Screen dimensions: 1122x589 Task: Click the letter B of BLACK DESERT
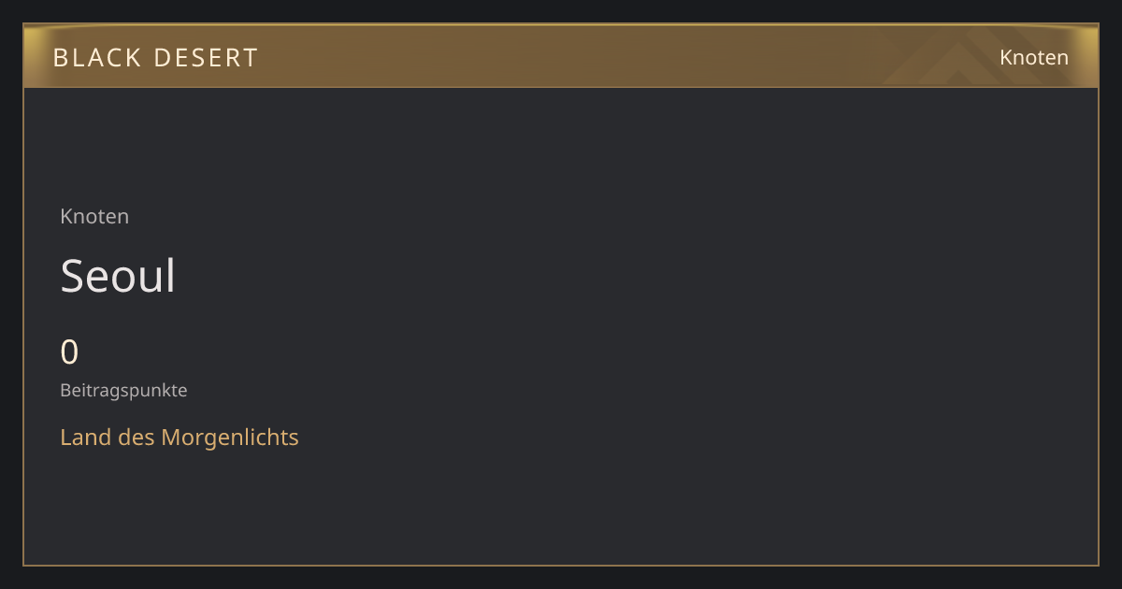tap(60, 58)
